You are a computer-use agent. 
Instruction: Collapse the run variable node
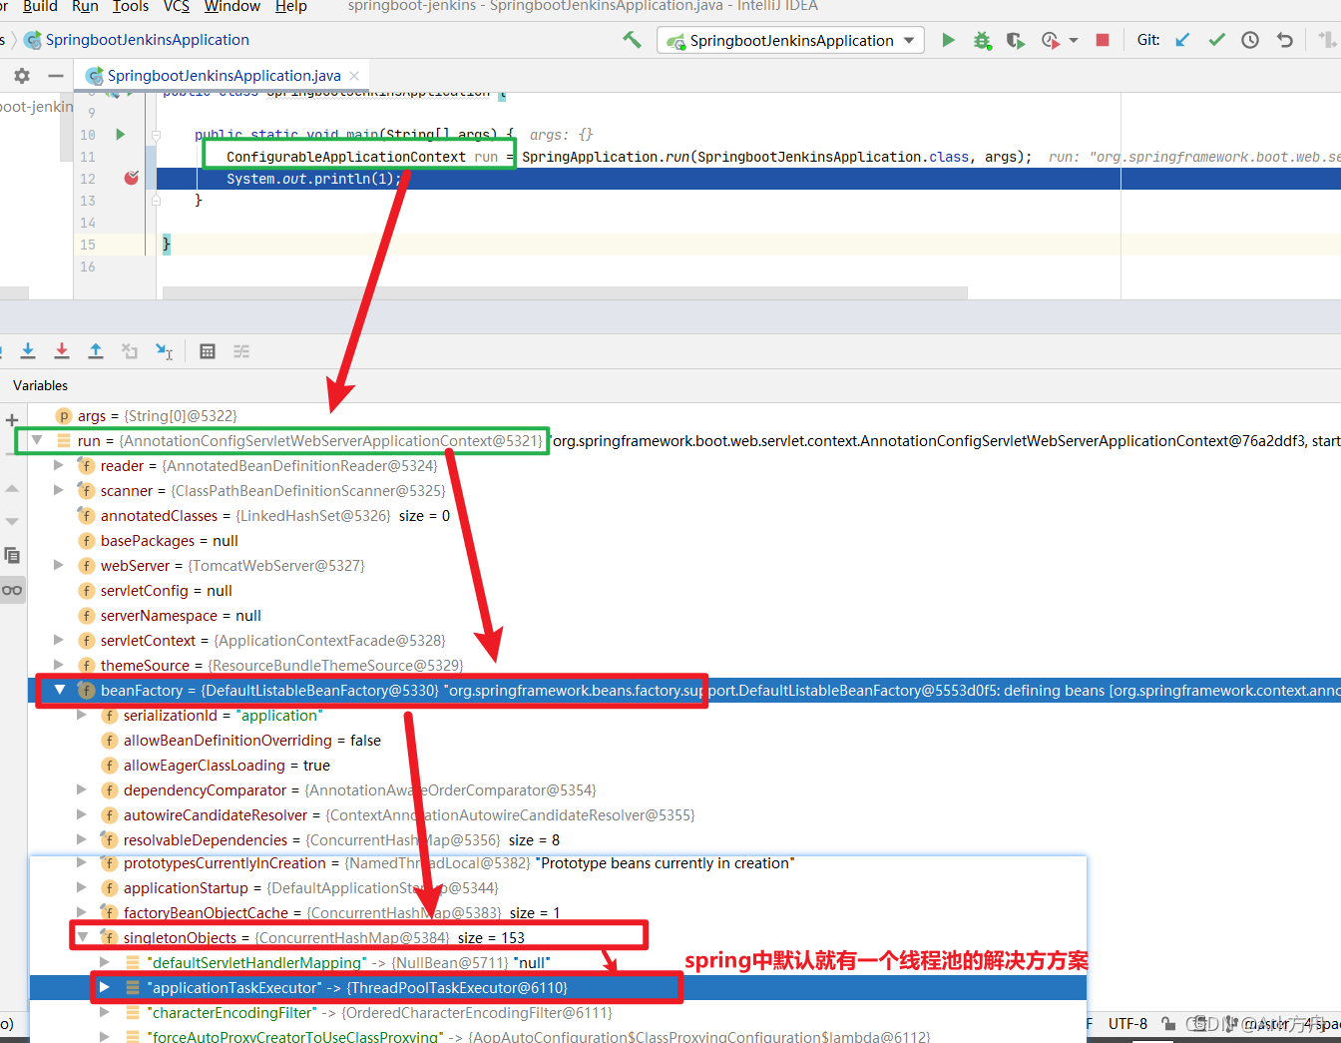[x=38, y=440]
